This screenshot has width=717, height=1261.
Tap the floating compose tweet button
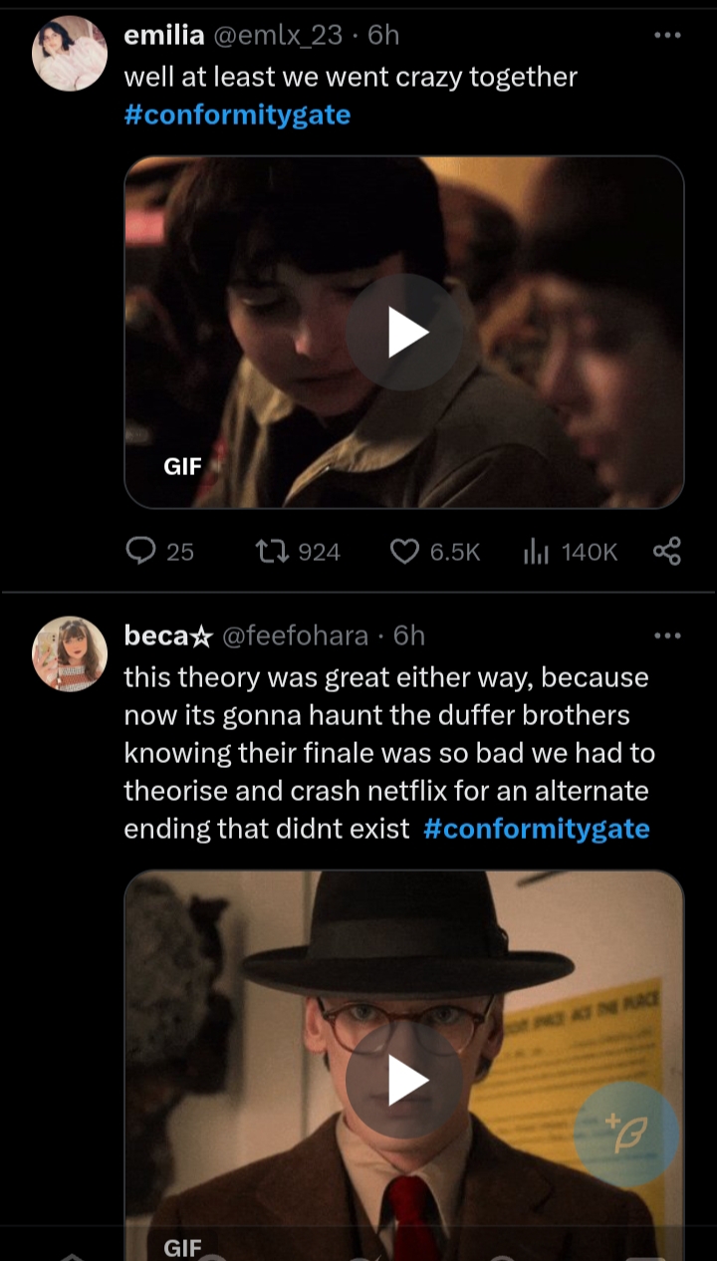tap(626, 1134)
